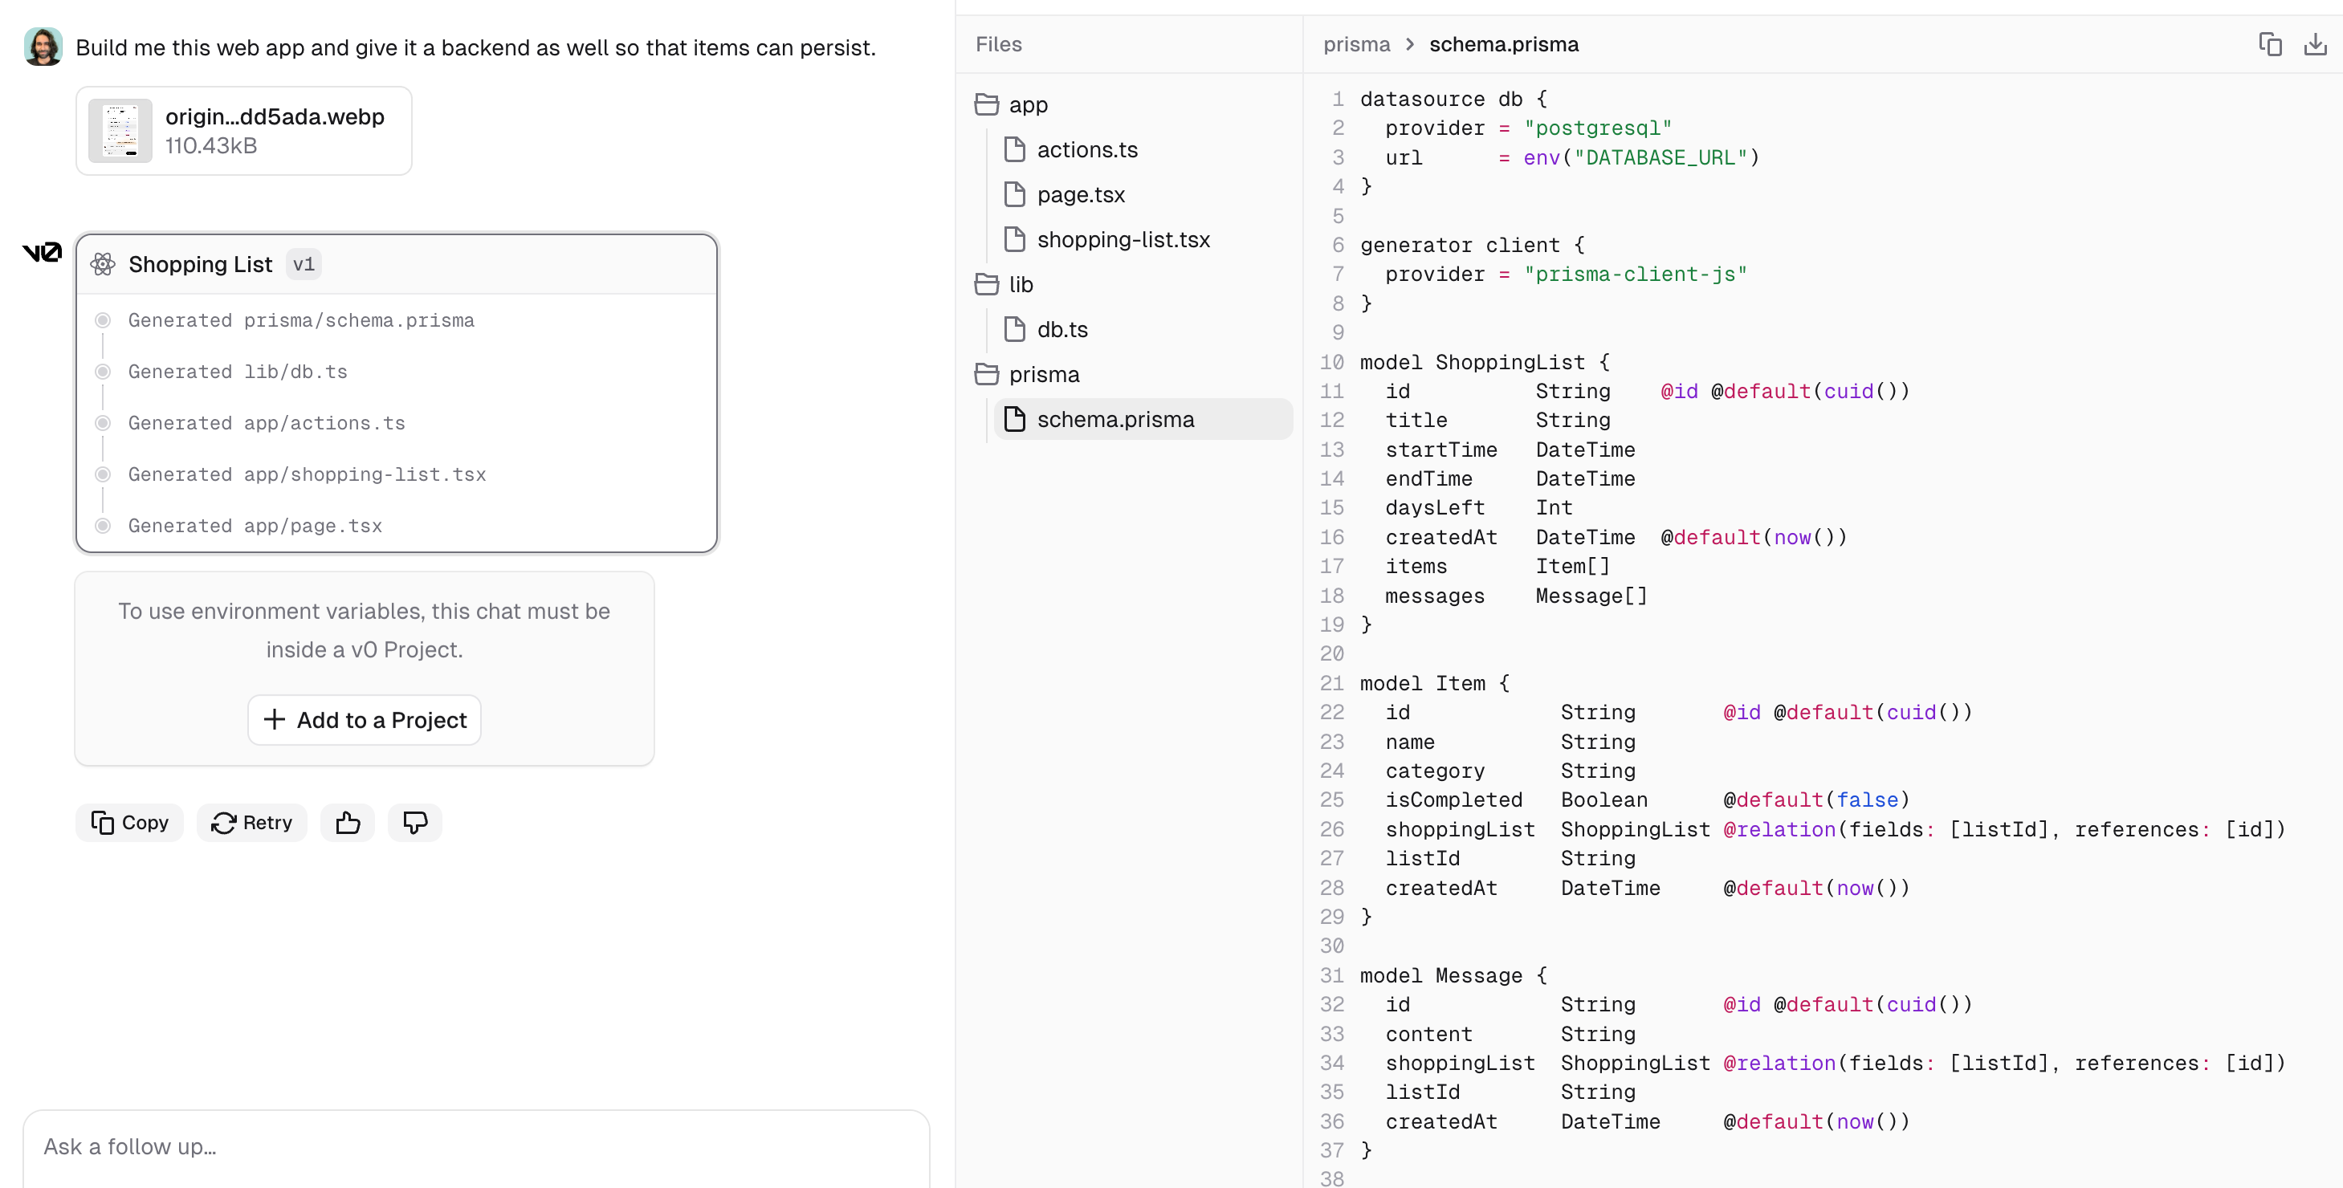Image resolution: width=2343 pixels, height=1188 pixels.
Task: Click the Add to a Project button
Action: [364, 719]
